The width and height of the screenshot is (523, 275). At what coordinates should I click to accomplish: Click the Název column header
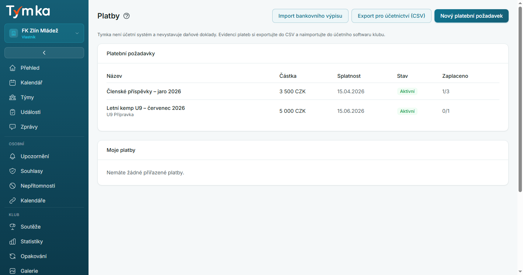pyautogui.click(x=114, y=76)
